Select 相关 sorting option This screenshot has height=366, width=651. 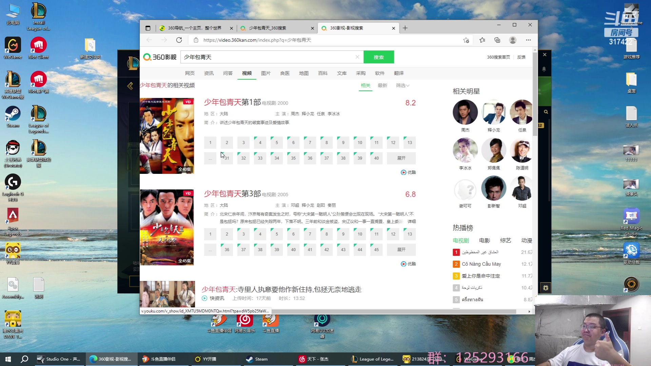click(x=365, y=85)
